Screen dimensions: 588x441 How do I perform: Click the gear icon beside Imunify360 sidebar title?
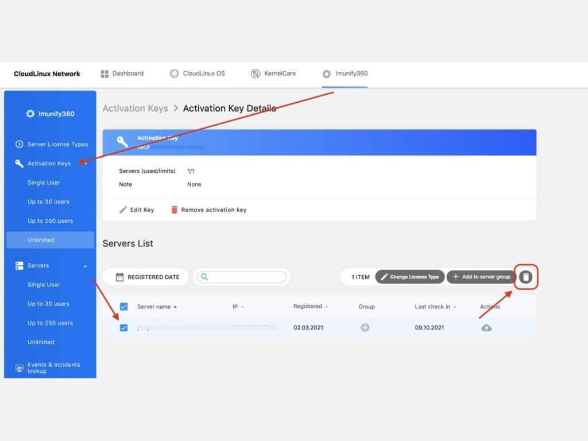[30, 114]
